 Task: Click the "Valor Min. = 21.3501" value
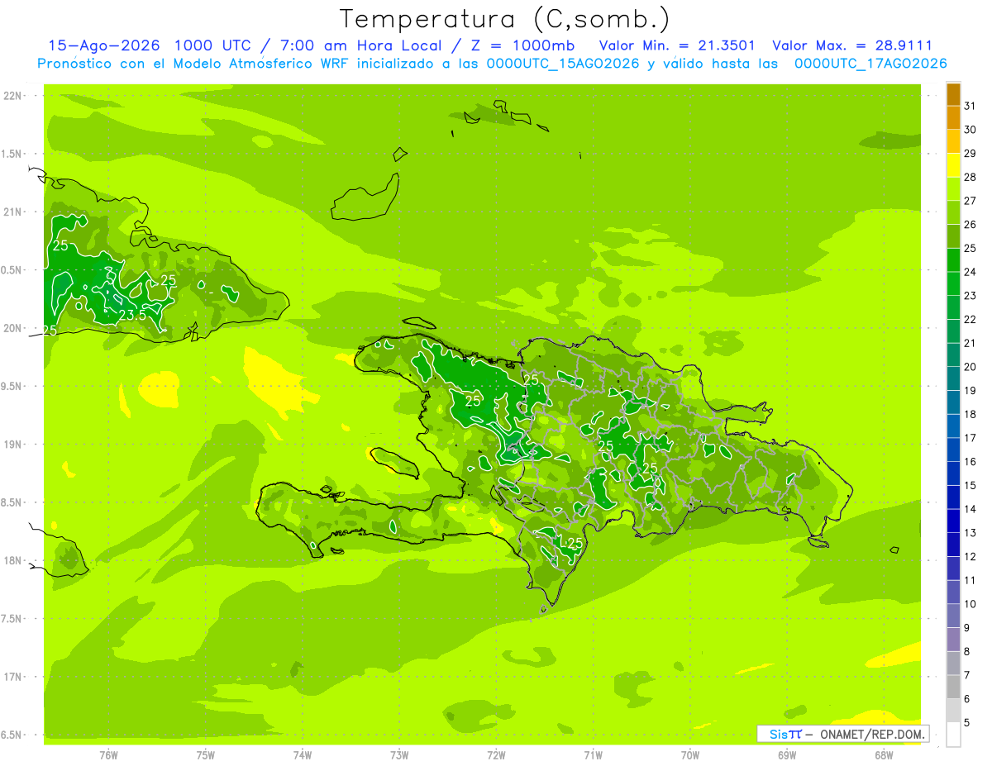(x=676, y=45)
